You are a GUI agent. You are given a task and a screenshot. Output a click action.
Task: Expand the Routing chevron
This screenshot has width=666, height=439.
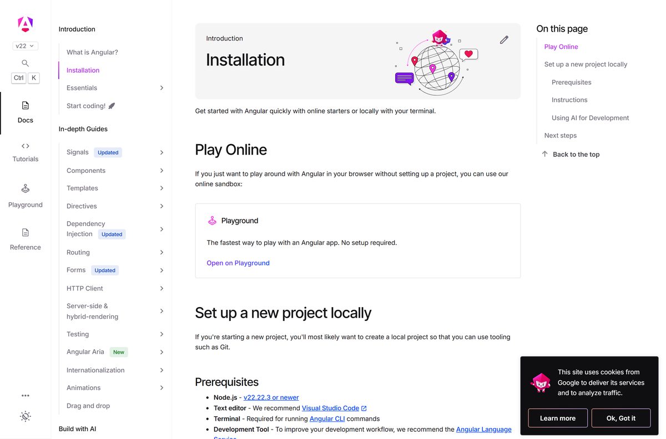coord(162,253)
